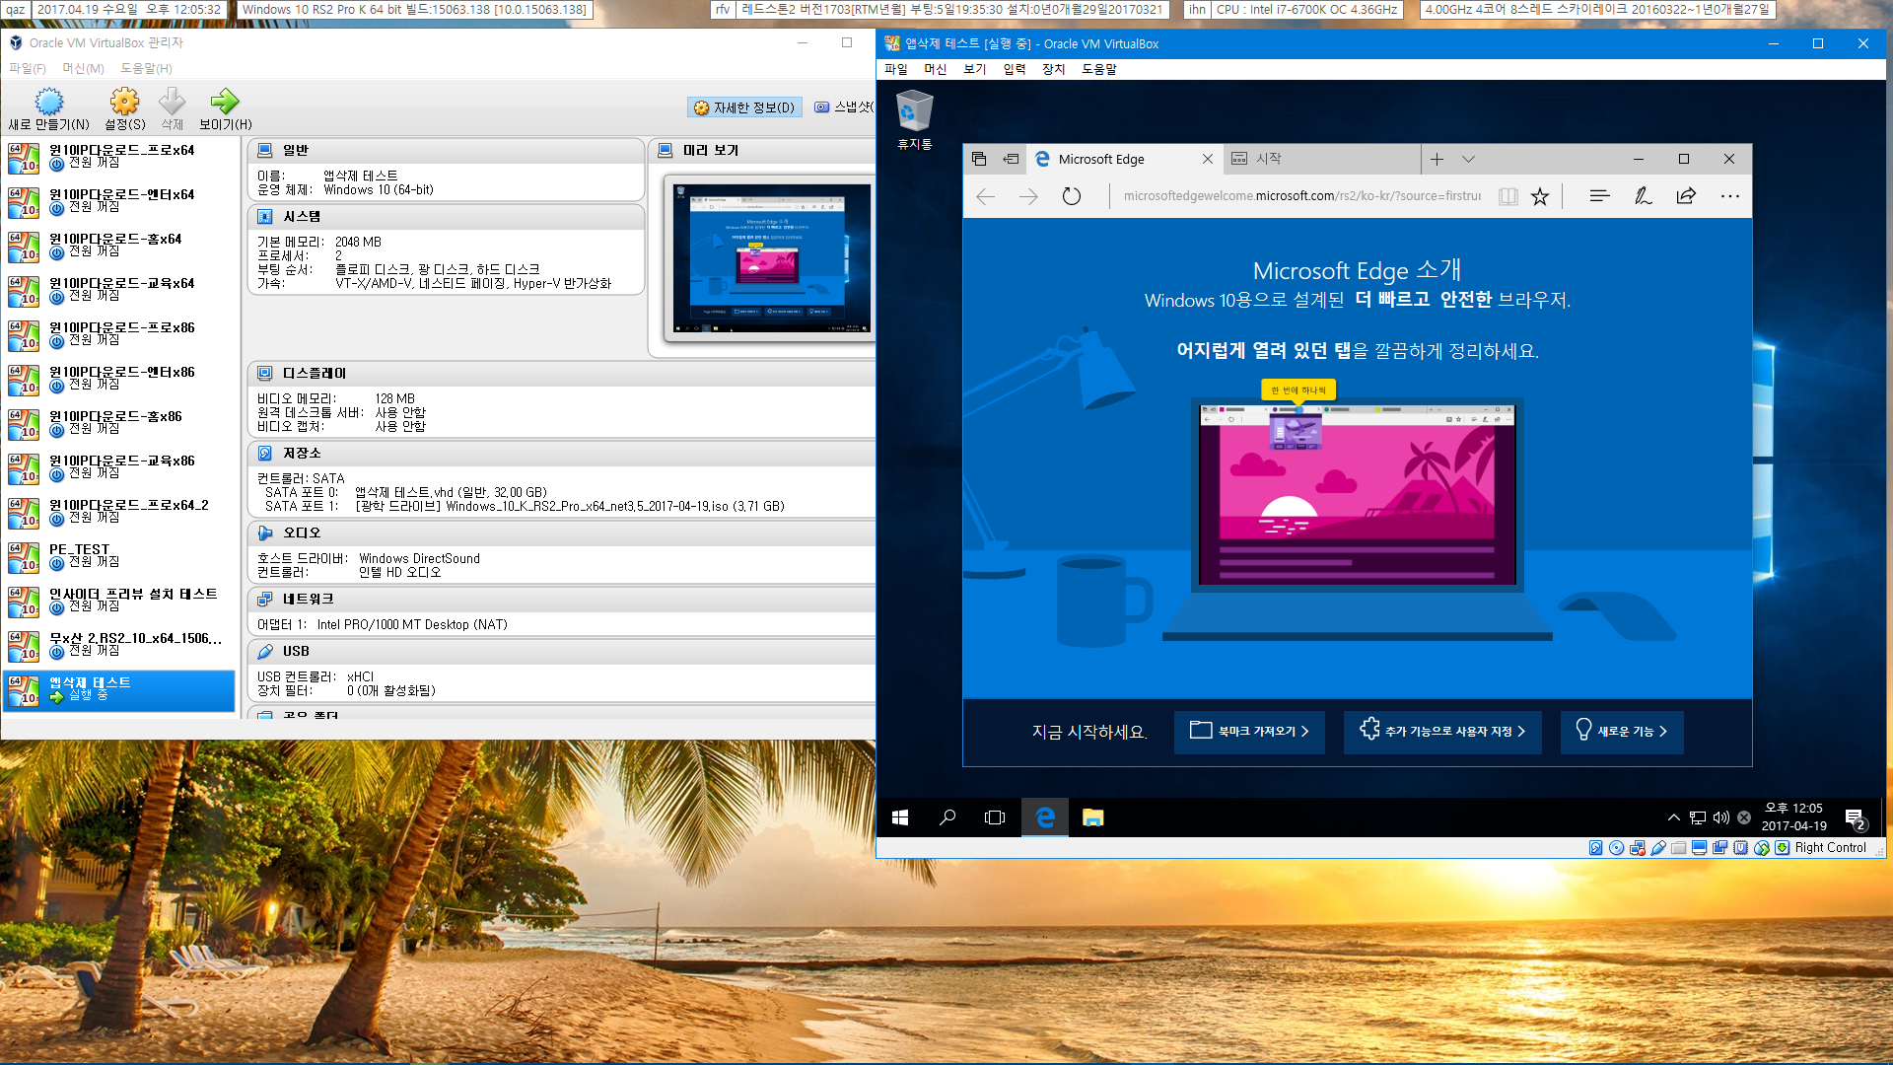The height and width of the screenshot is (1065, 1893).
Task: Click Edge icon on guest taskbar
Action: [x=1045, y=817]
